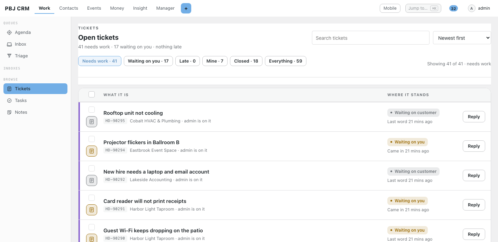Click ticket icon for Rooftop unit not cooling

(x=92, y=122)
